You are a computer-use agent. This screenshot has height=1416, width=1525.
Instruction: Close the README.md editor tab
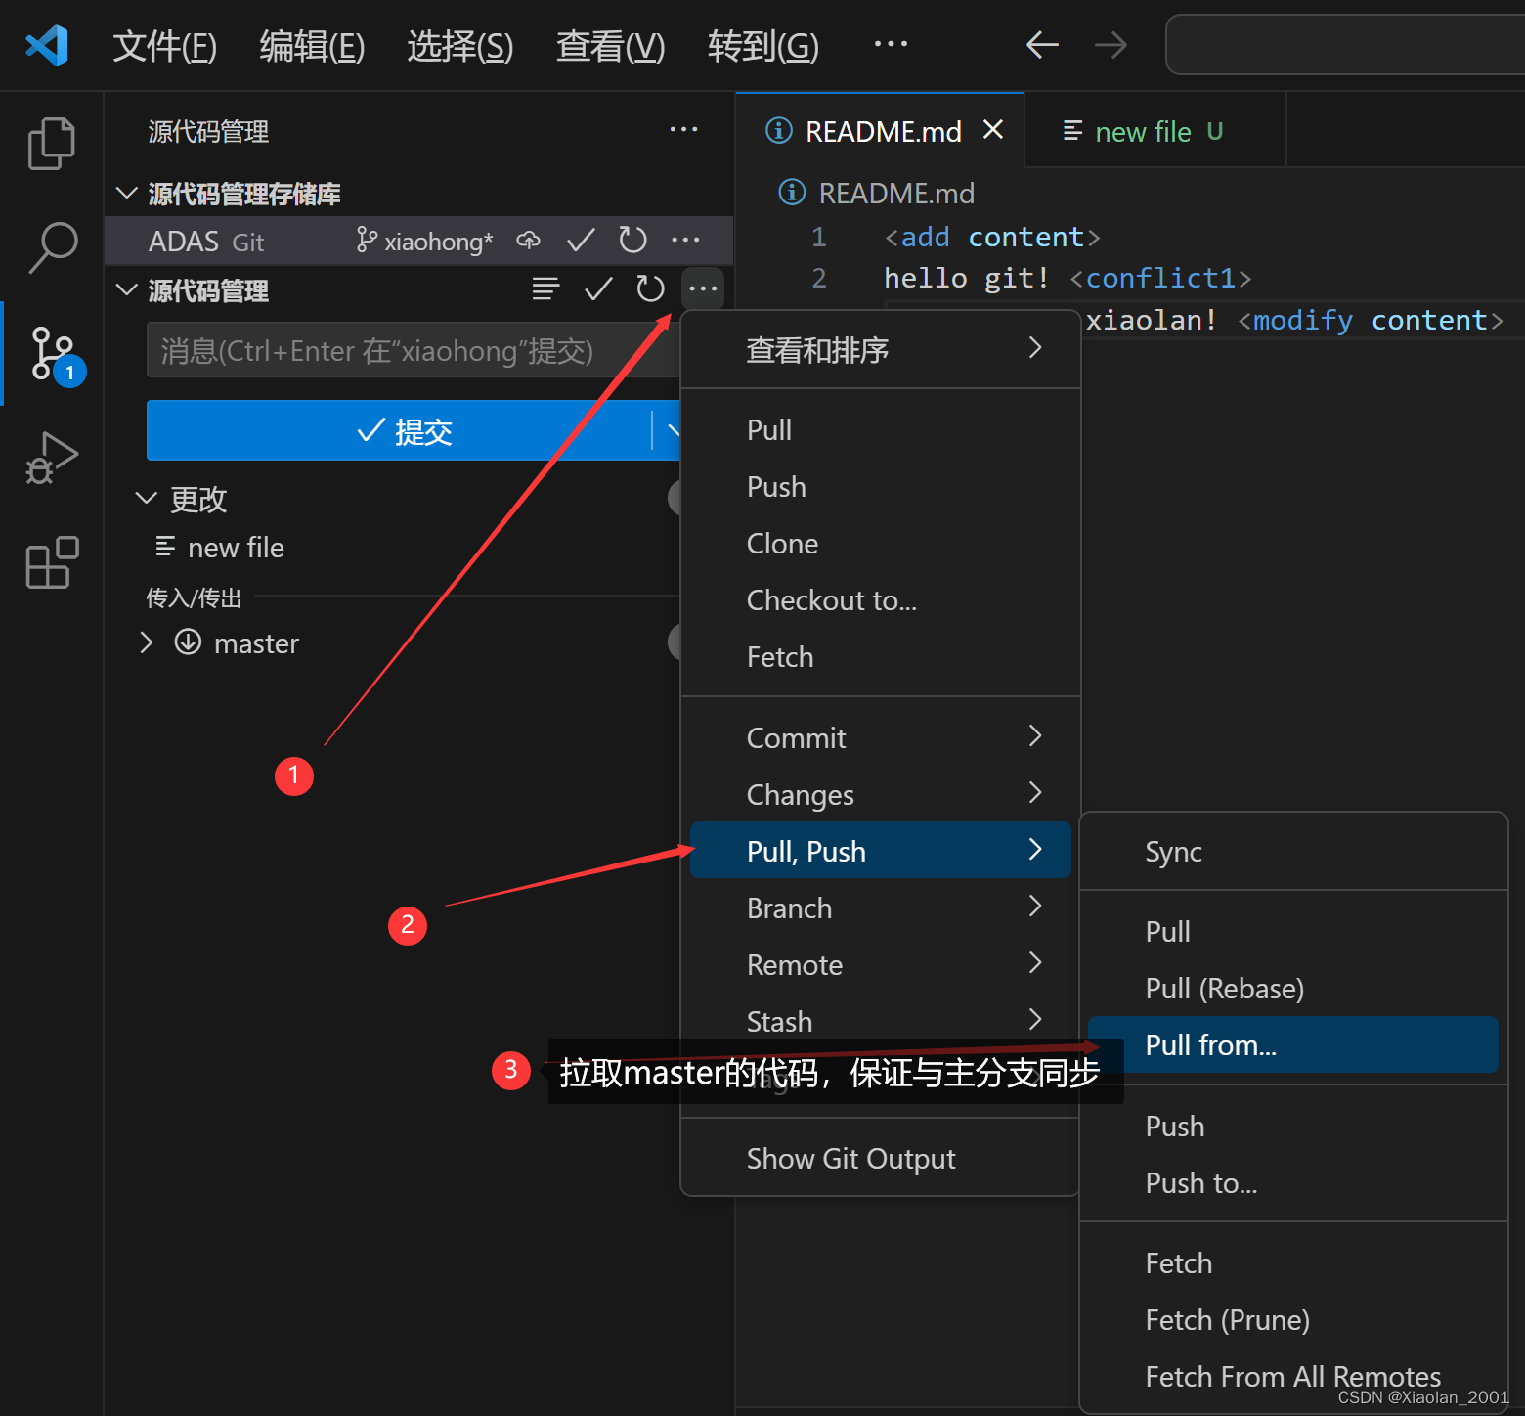[993, 129]
